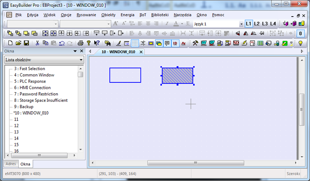The width and height of the screenshot is (310, 181).
Task: Select window 13 in the list
Action: click(17, 132)
